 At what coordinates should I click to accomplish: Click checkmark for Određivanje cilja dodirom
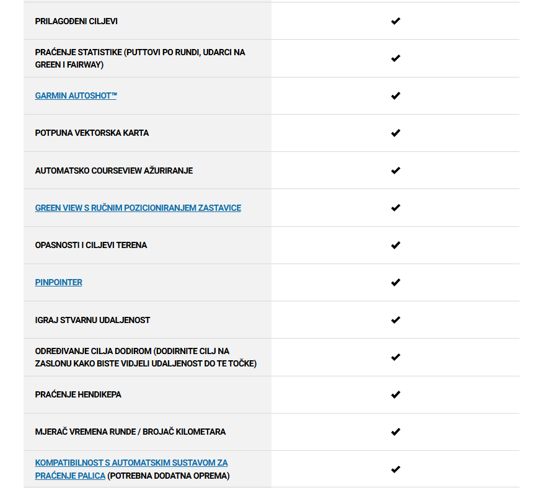(x=395, y=357)
